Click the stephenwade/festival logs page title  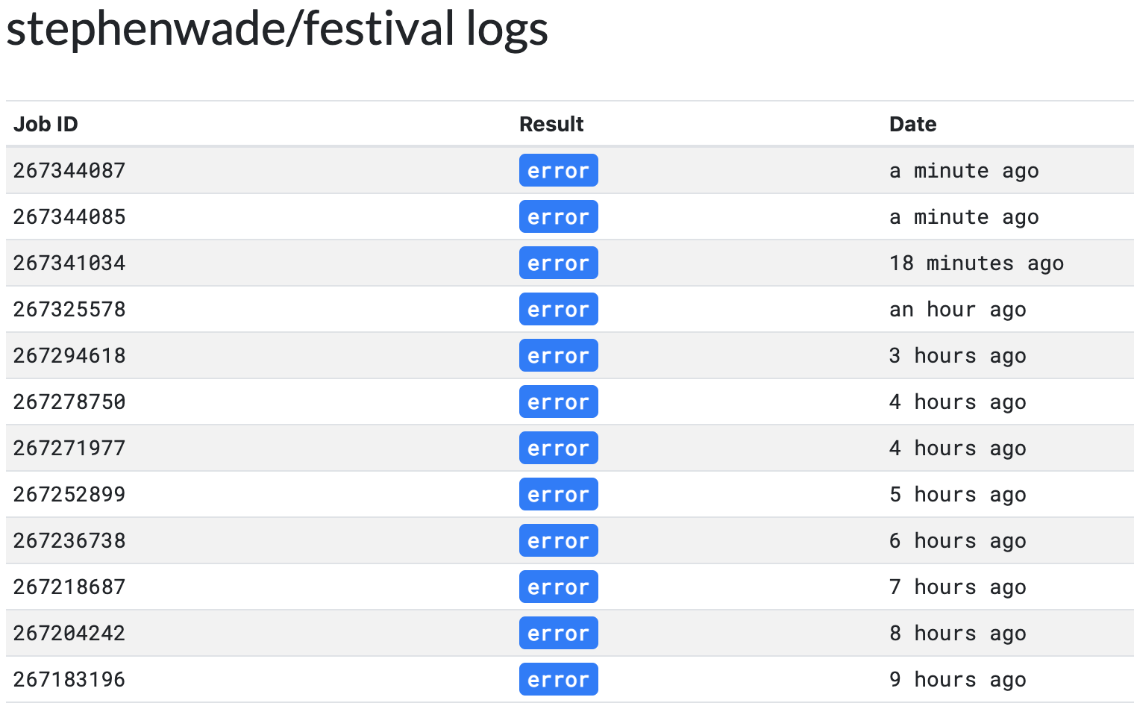coord(276,30)
